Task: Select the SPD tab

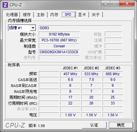Action: [x=68, y=14]
